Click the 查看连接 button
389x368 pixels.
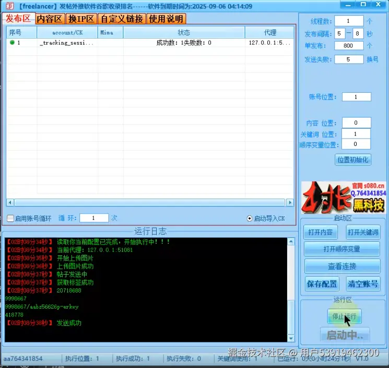click(342, 266)
